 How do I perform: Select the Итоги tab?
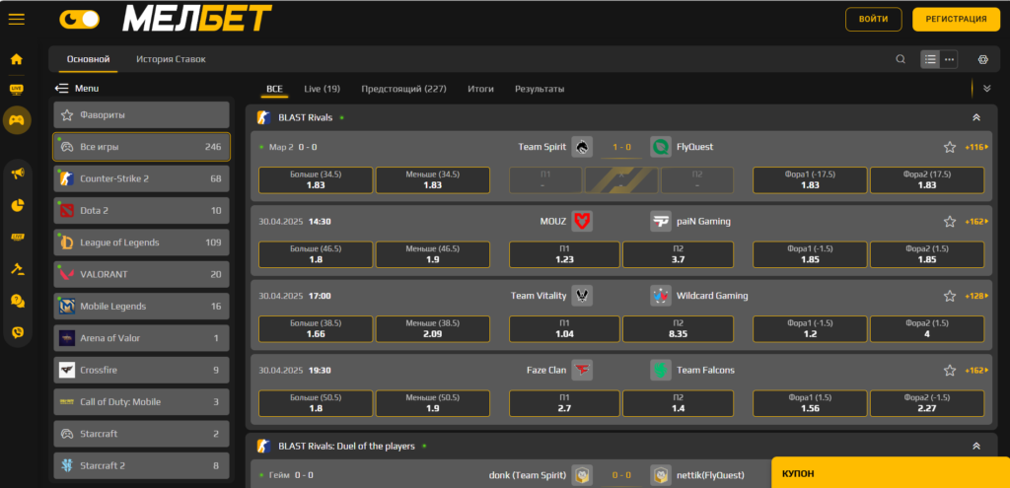(x=480, y=89)
